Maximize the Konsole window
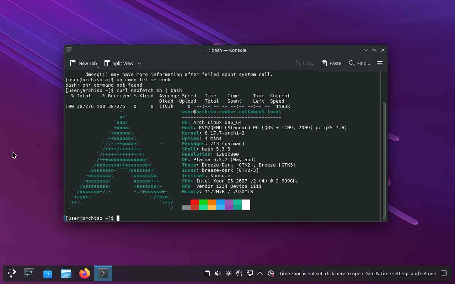The height and width of the screenshot is (284, 455). (374, 50)
